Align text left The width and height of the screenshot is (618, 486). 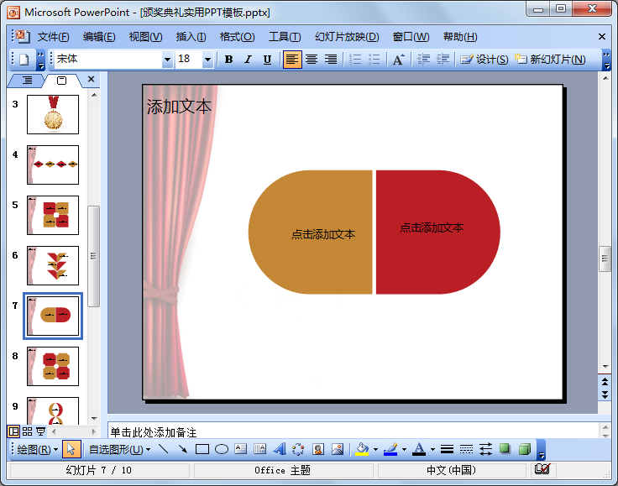292,60
